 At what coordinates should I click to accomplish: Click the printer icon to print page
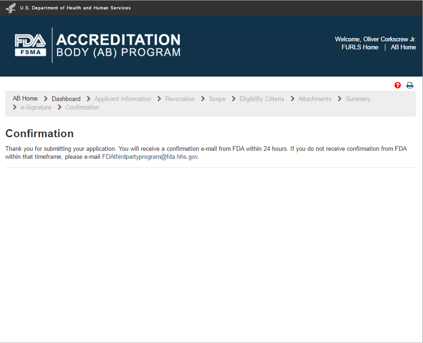(410, 86)
